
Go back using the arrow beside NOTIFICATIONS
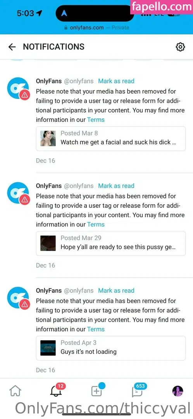12,47
